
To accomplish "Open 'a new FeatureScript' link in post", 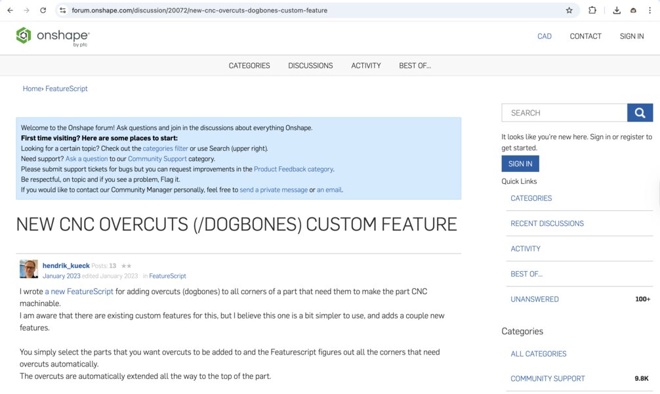I will [x=79, y=292].
